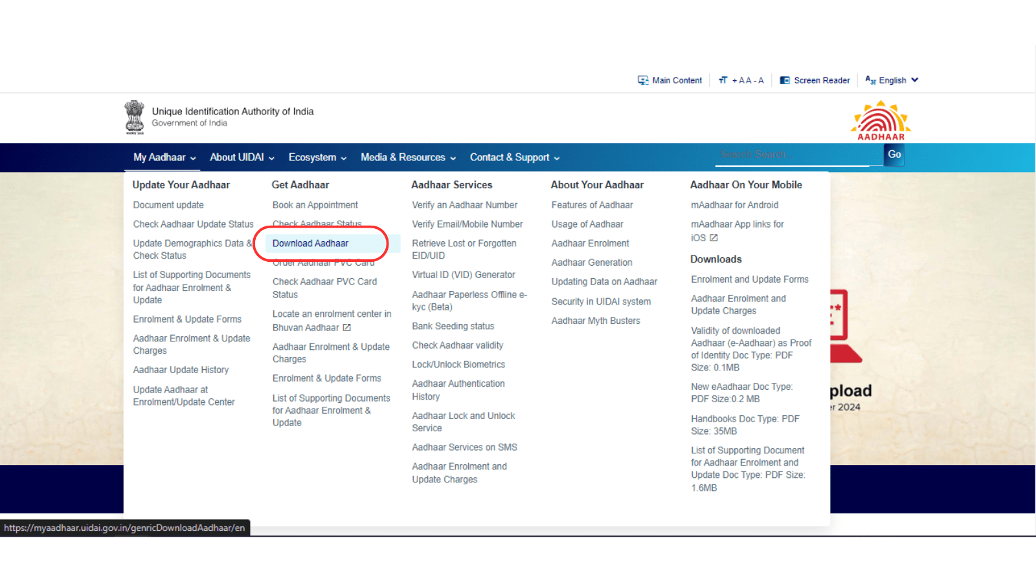This screenshot has width=1036, height=582.
Task: Open Features of Aadhaar link
Action: click(x=592, y=205)
